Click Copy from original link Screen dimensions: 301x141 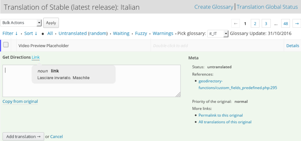(20, 101)
